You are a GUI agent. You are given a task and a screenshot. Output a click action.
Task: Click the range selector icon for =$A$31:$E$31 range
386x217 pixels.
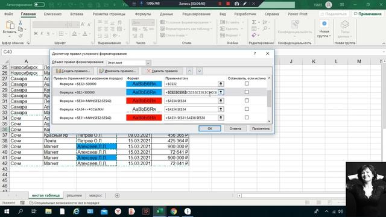click(221, 118)
